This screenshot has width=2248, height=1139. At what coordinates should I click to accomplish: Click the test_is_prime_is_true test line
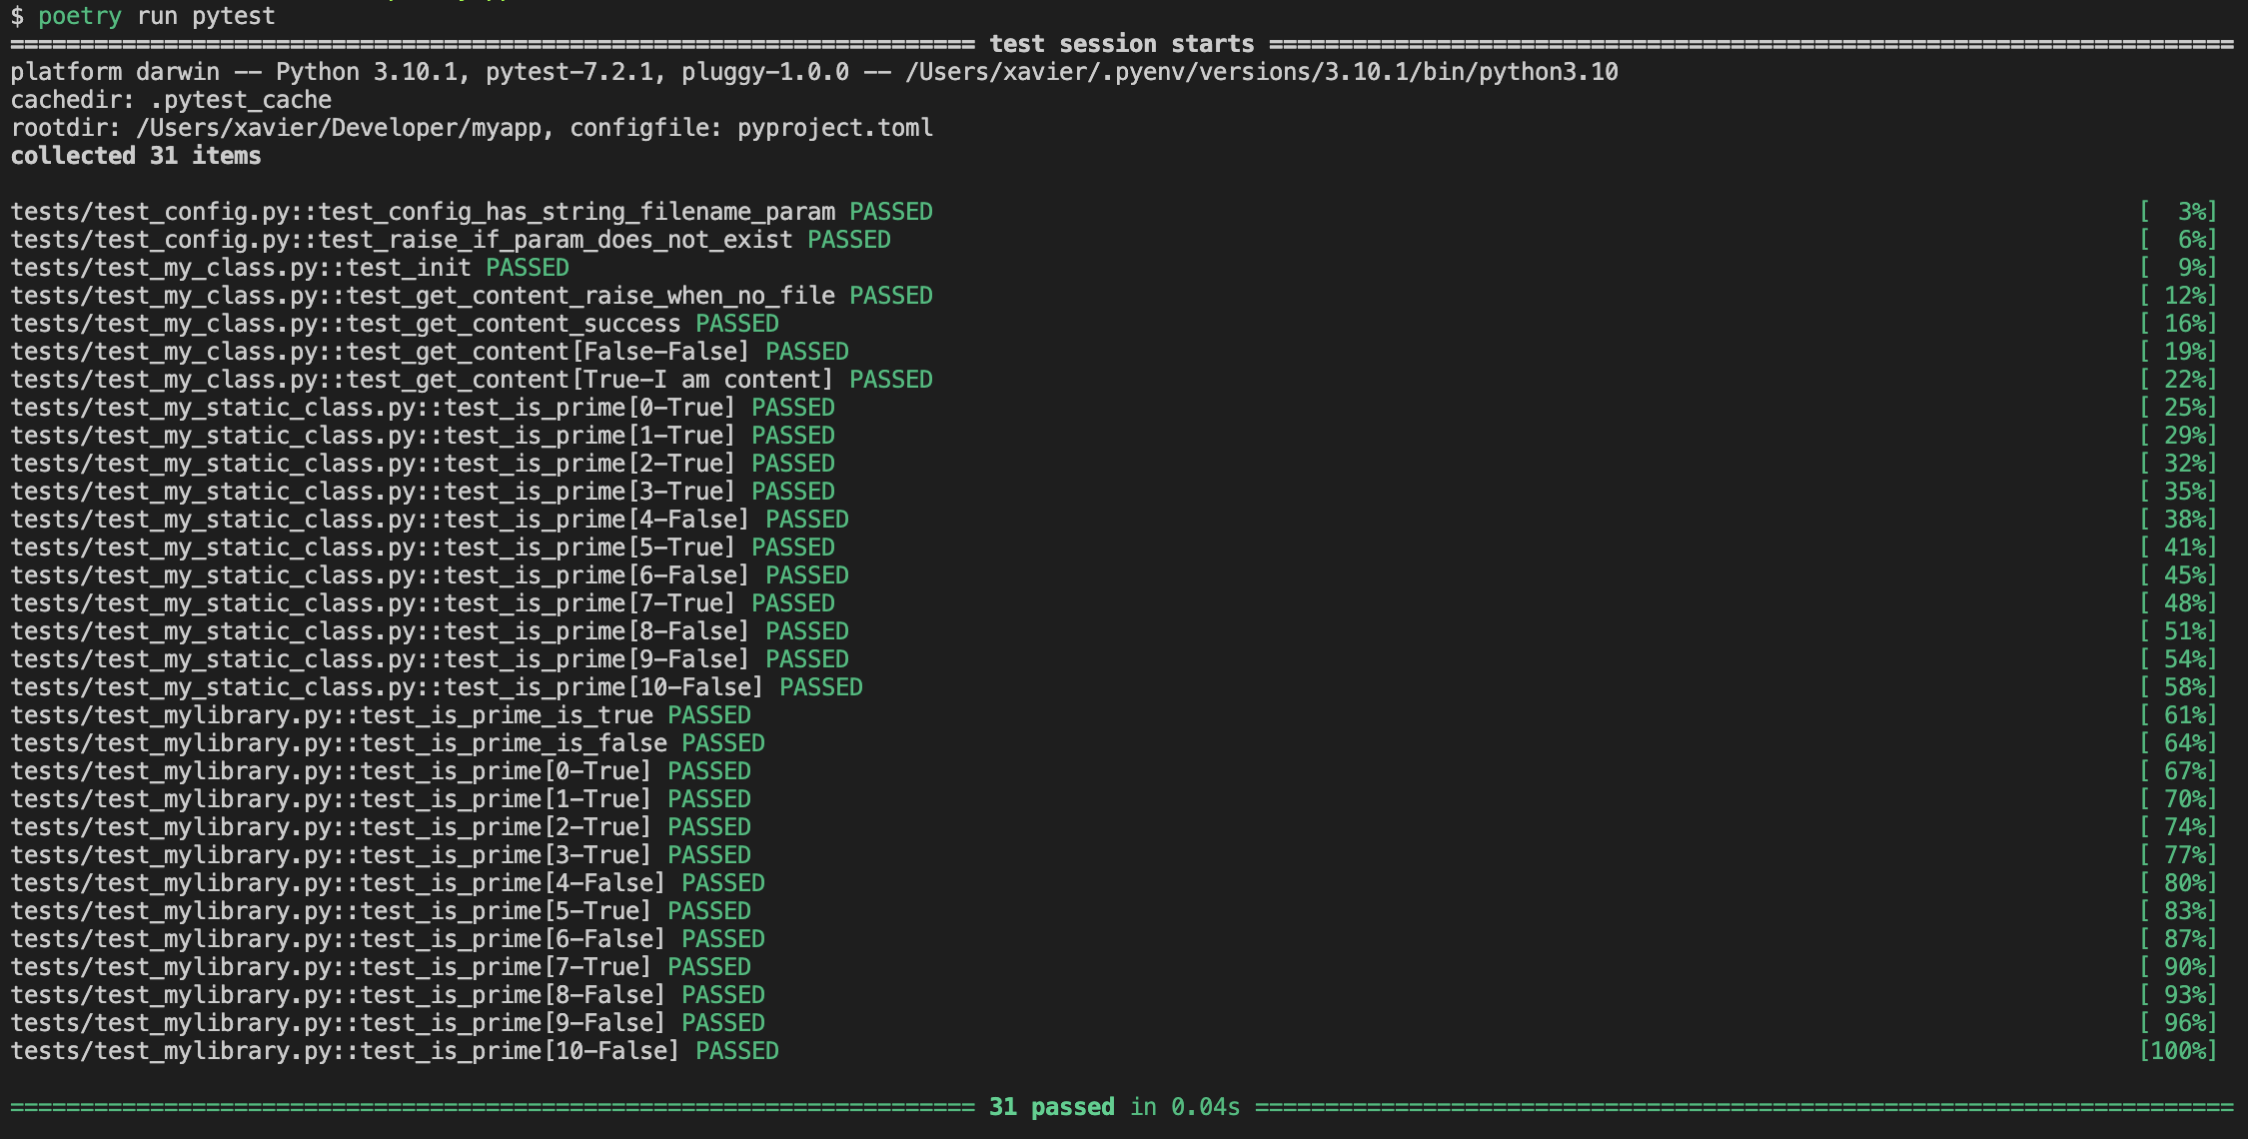click(x=332, y=715)
